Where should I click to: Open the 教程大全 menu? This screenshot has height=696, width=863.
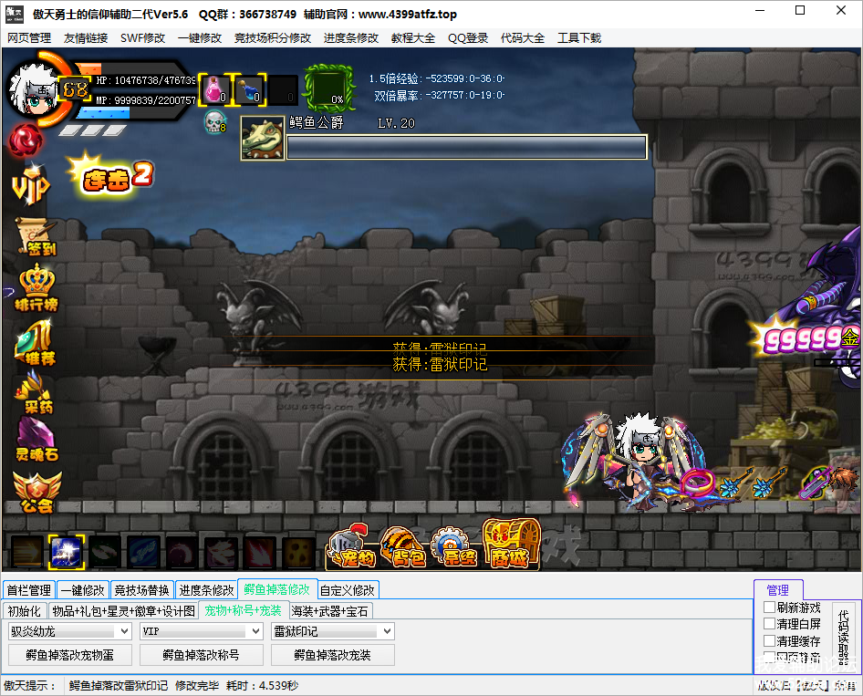pyautogui.click(x=413, y=38)
